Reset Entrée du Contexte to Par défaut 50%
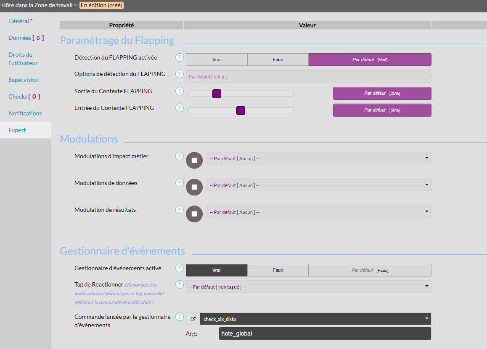487x349 pixels. coord(382,110)
